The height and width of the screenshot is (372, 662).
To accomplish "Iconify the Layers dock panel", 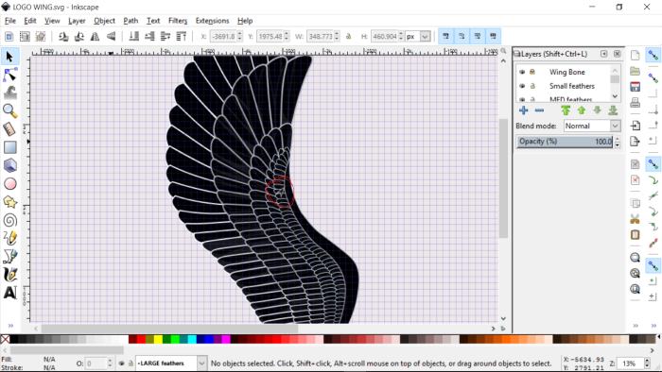I will [604, 54].
